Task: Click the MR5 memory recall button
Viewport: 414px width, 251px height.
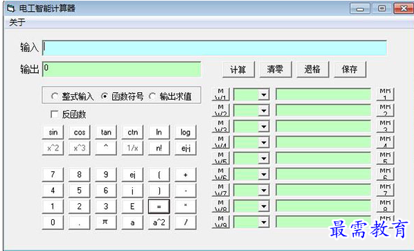Action: coord(385,158)
